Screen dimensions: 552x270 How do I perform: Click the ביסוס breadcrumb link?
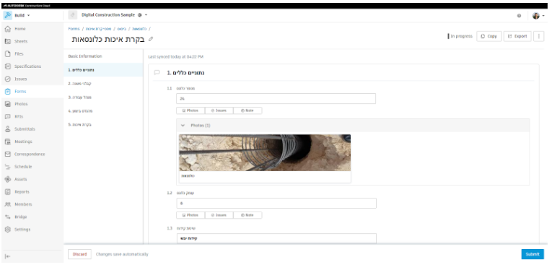pos(122,29)
